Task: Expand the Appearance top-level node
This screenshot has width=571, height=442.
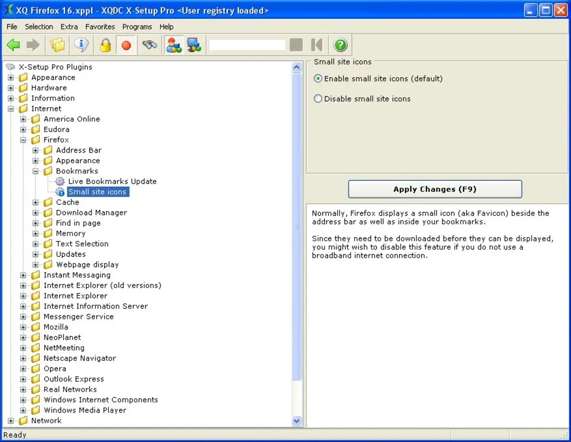Action: point(11,77)
